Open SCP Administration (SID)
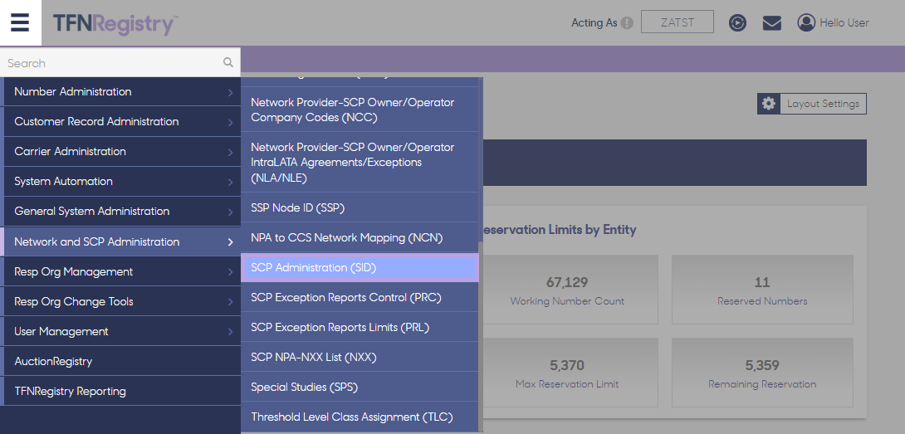The width and height of the screenshot is (905, 434). [x=360, y=268]
